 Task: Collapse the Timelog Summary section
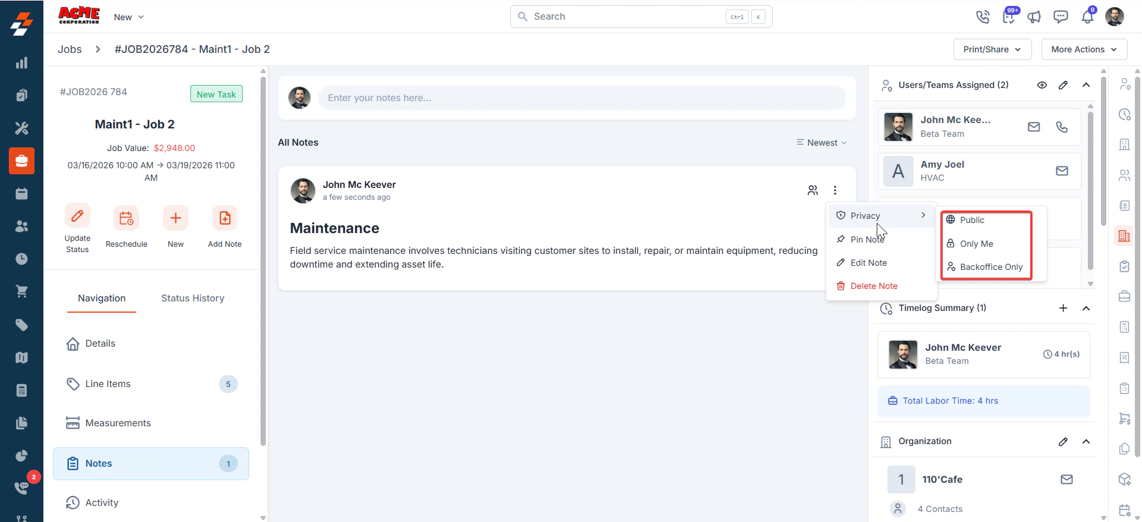pos(1086,308)
